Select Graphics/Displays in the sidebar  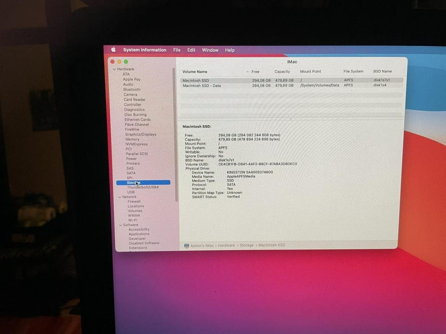140,135
